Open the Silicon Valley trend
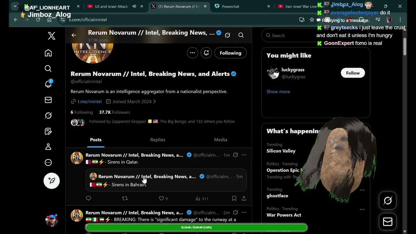 (x=281, y=151)
